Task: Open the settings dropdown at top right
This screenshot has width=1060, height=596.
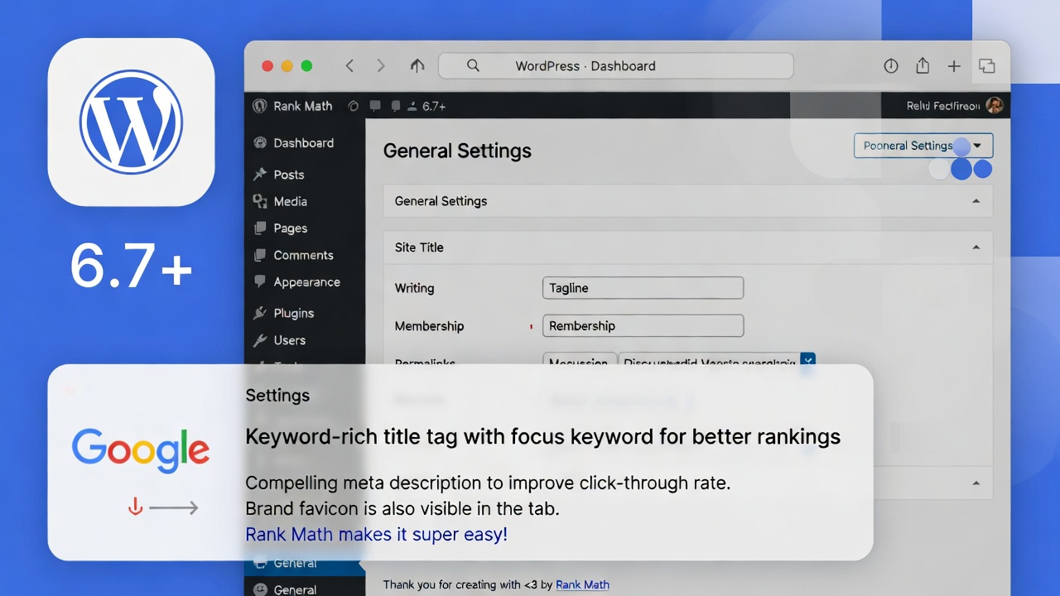Action: [923, 146]
